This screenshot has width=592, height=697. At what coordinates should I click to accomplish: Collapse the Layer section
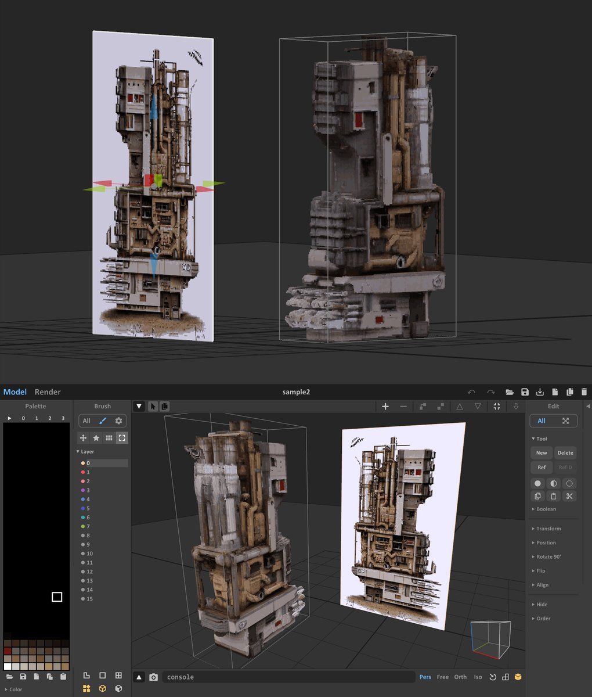pyautogui.click(x=85, y=451)
